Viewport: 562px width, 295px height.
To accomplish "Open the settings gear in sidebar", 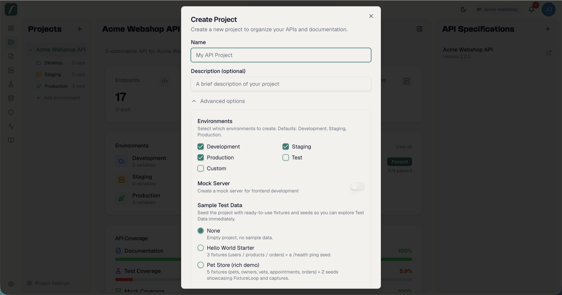I will tap(11, 284).
